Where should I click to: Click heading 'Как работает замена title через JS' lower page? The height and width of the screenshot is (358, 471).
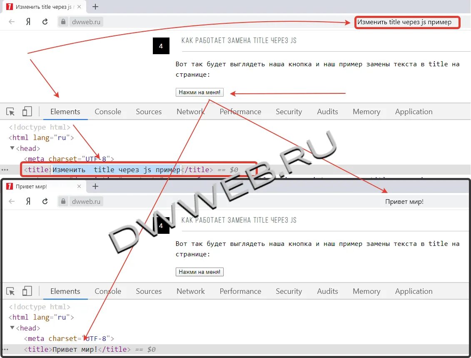[x=239, y=220]
